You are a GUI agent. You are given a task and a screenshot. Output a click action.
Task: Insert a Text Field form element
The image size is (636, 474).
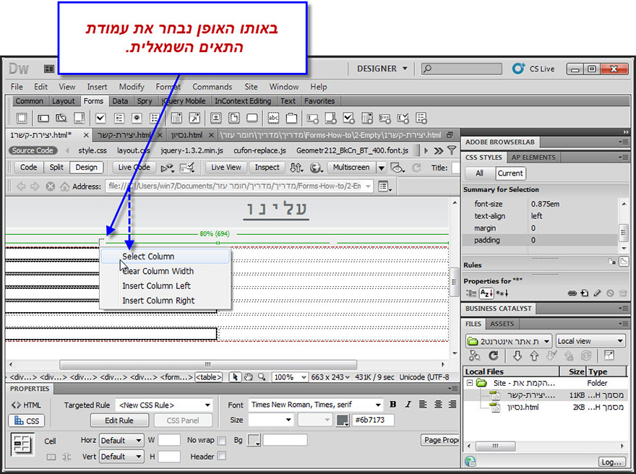click(43, 118)
